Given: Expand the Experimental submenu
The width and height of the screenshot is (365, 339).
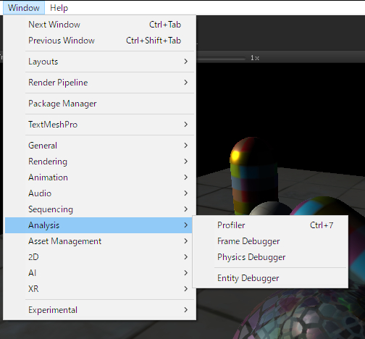Looking at the screenshot, I should 99,310.
